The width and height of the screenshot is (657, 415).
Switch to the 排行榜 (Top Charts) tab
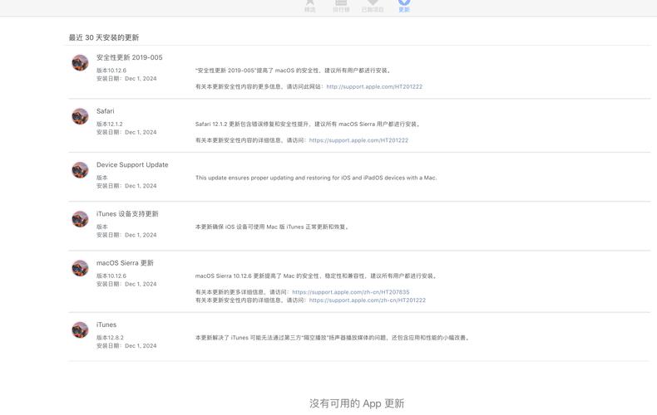coord(341,6)
